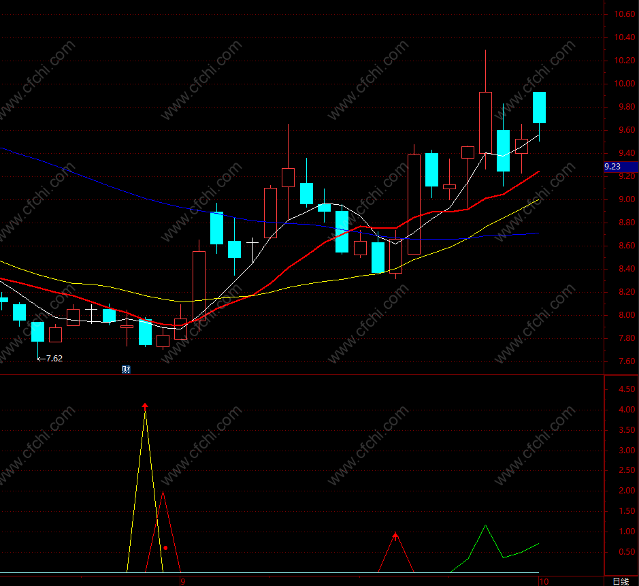Click the 日线 daily period label

pyautogui.click(x=621, y=581)
